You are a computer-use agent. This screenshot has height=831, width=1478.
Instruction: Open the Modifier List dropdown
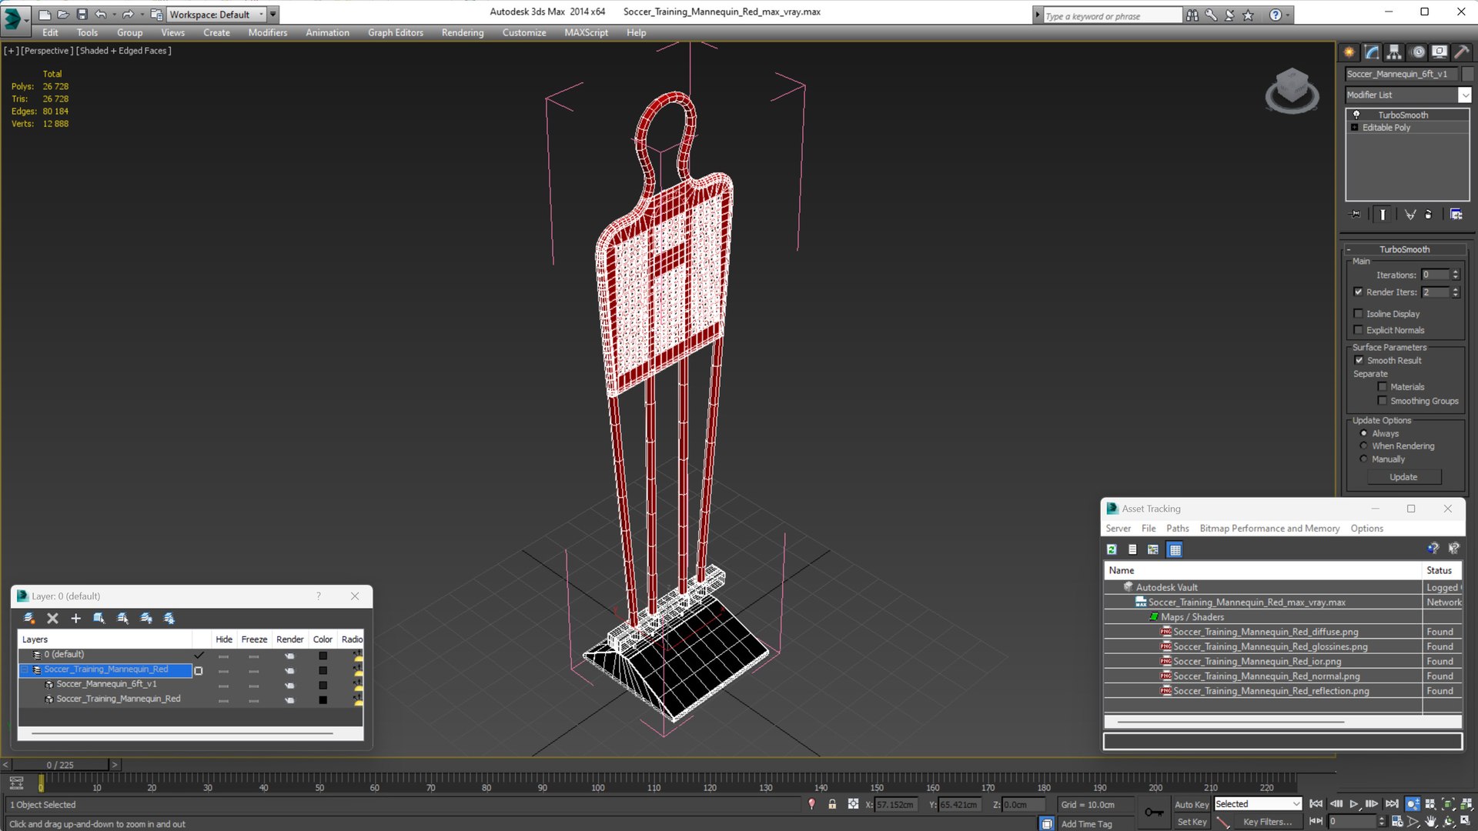click(1464, 95)
